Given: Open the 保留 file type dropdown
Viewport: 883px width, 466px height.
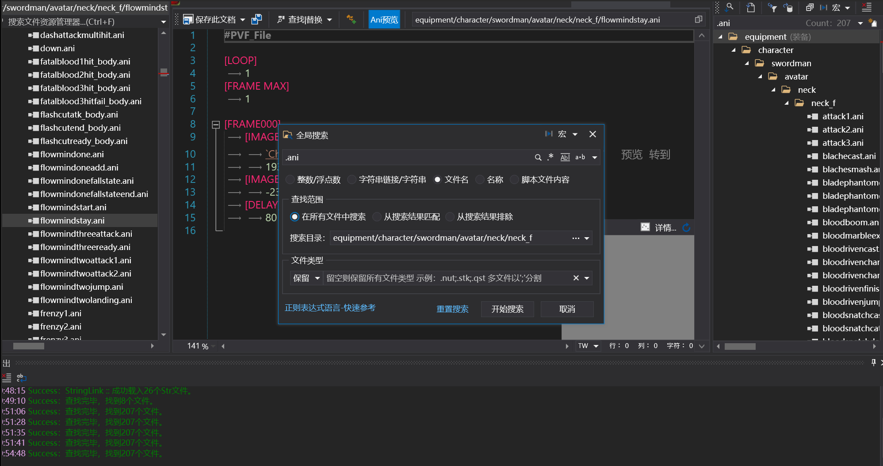Looking at the screenshot, I should (306, 278).
